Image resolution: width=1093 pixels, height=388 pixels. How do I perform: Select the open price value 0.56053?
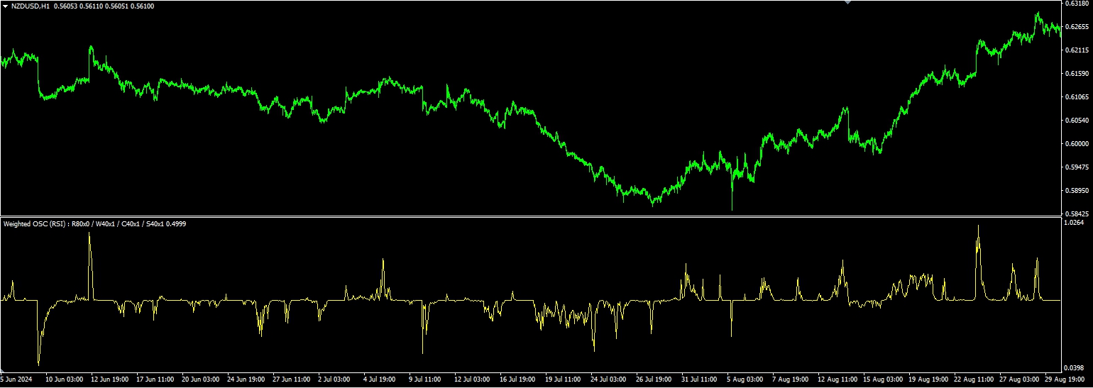(66, 6)
